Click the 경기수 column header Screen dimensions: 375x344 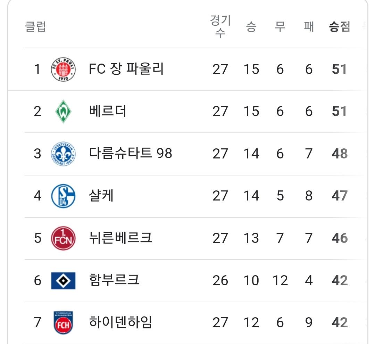click(x=220, y=26)
